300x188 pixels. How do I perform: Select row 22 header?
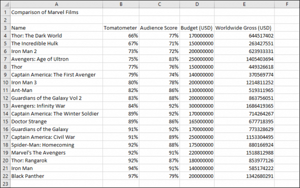click(5, 176)
